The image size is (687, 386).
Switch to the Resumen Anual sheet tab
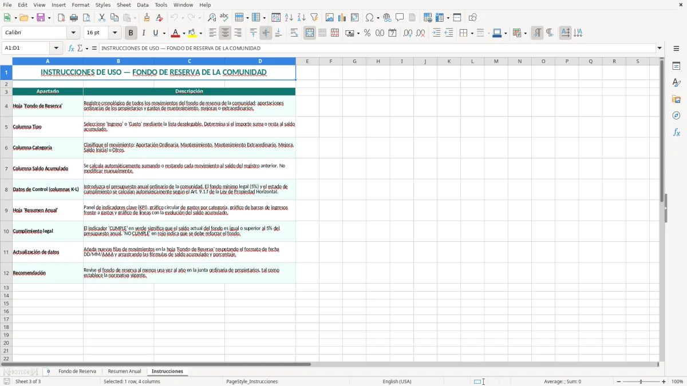[x=124, y=371]
